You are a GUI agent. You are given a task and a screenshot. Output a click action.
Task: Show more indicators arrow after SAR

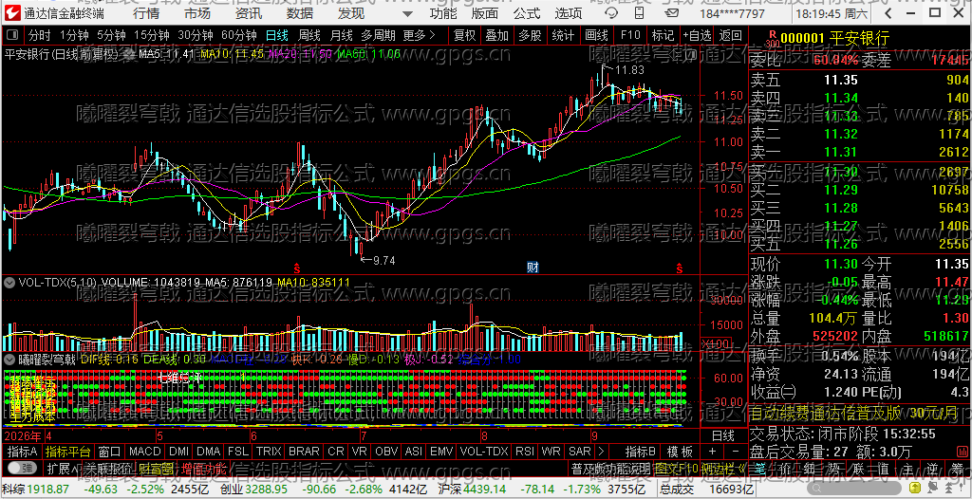(x=599, y=452)
